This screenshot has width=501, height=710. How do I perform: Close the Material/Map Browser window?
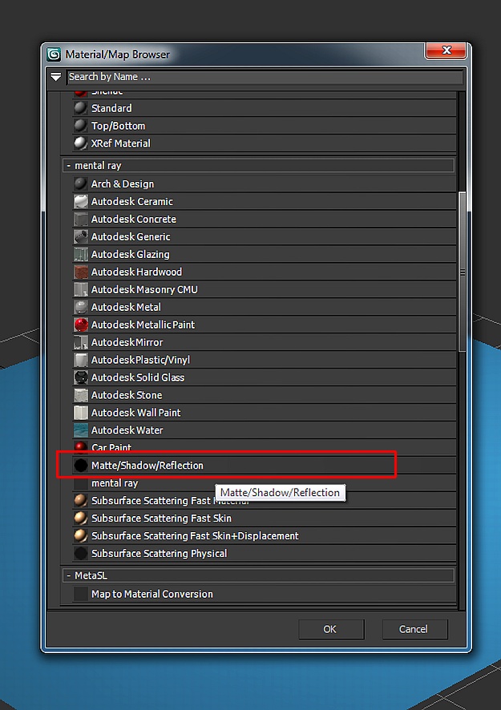click(x=446, y=50)
